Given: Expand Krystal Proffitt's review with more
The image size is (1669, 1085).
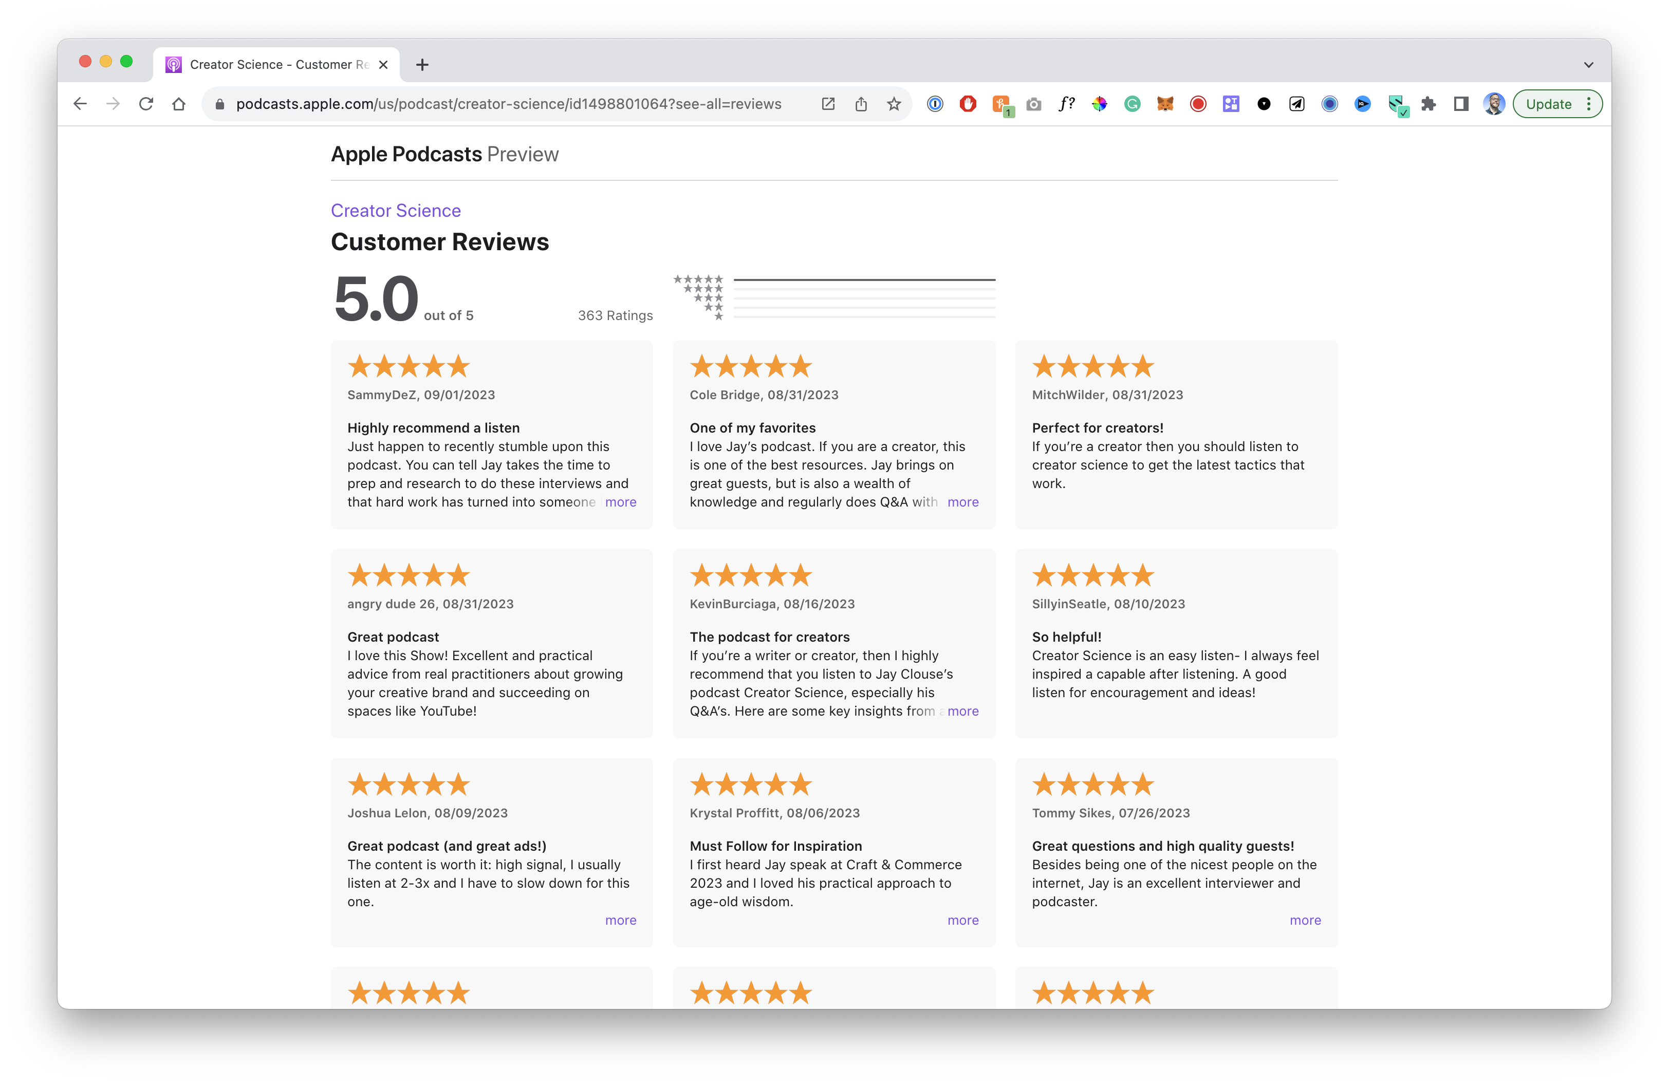Looking at the screenshot, I should pos(963,920).
